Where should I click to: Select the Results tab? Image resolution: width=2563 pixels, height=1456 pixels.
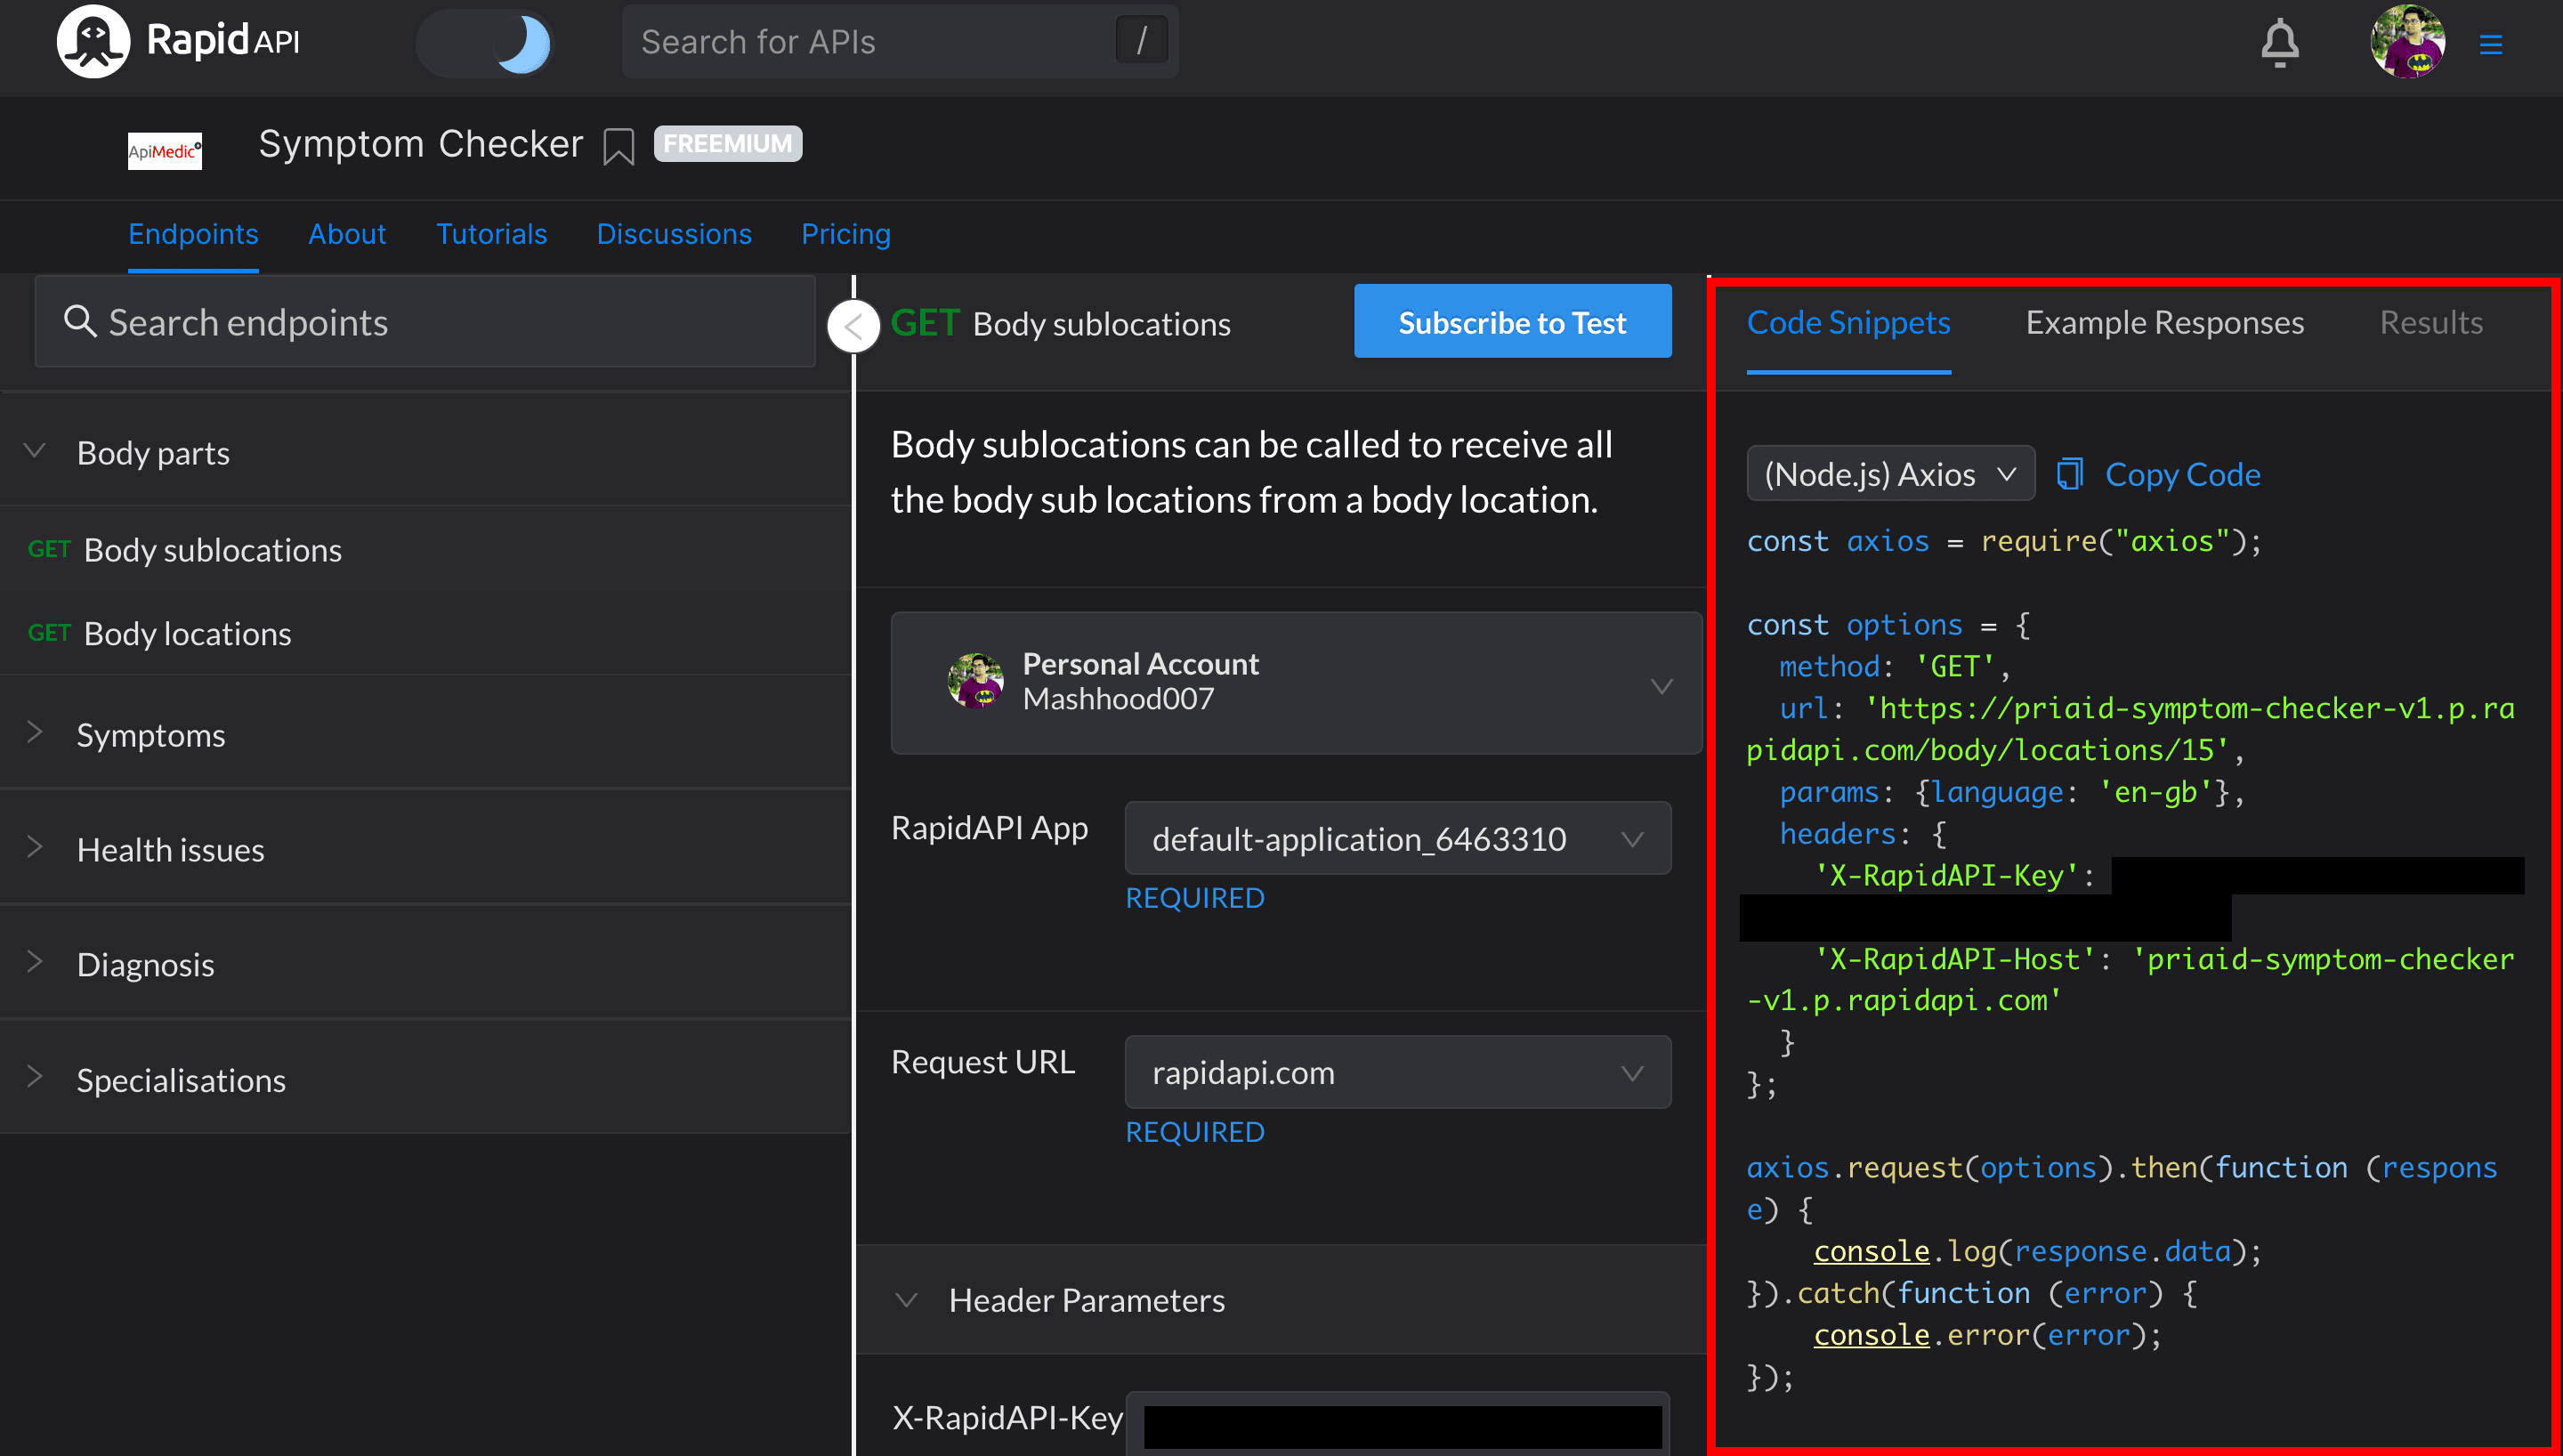(x=2431, y=322)
